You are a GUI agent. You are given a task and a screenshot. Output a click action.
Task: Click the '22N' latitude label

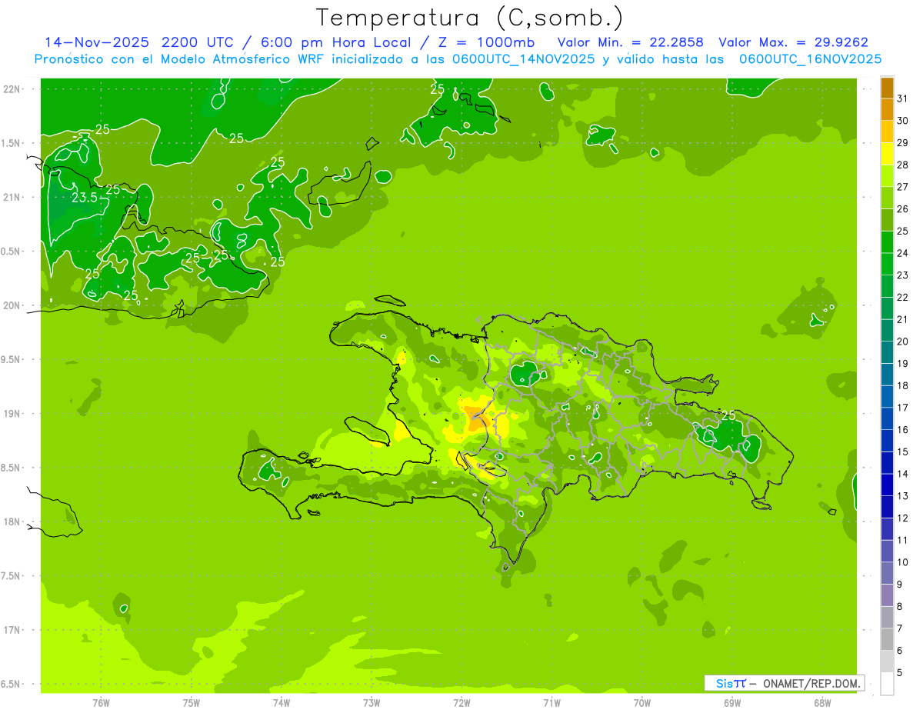point(11,89)
